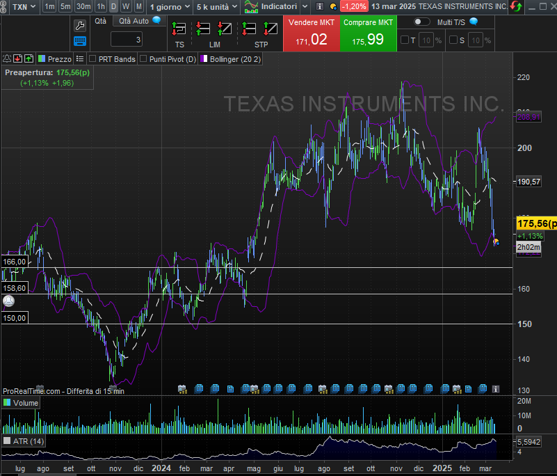This screenshot has width=557, height=476.
Task: Enable the Punti Pivot (D) checkbox
Action: point(144,59)
